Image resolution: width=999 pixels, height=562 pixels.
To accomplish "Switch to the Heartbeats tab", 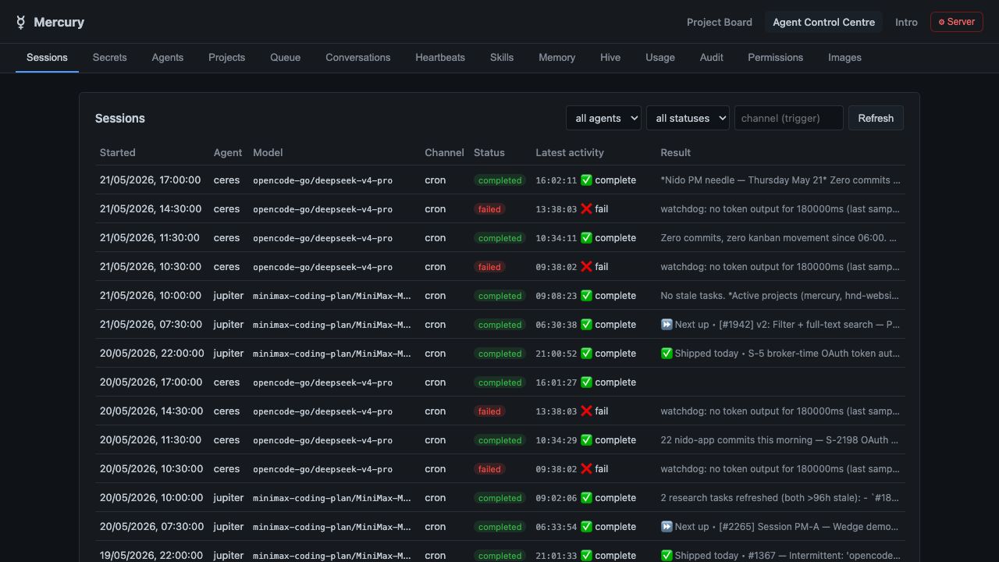I will click(x=440, y=58).
